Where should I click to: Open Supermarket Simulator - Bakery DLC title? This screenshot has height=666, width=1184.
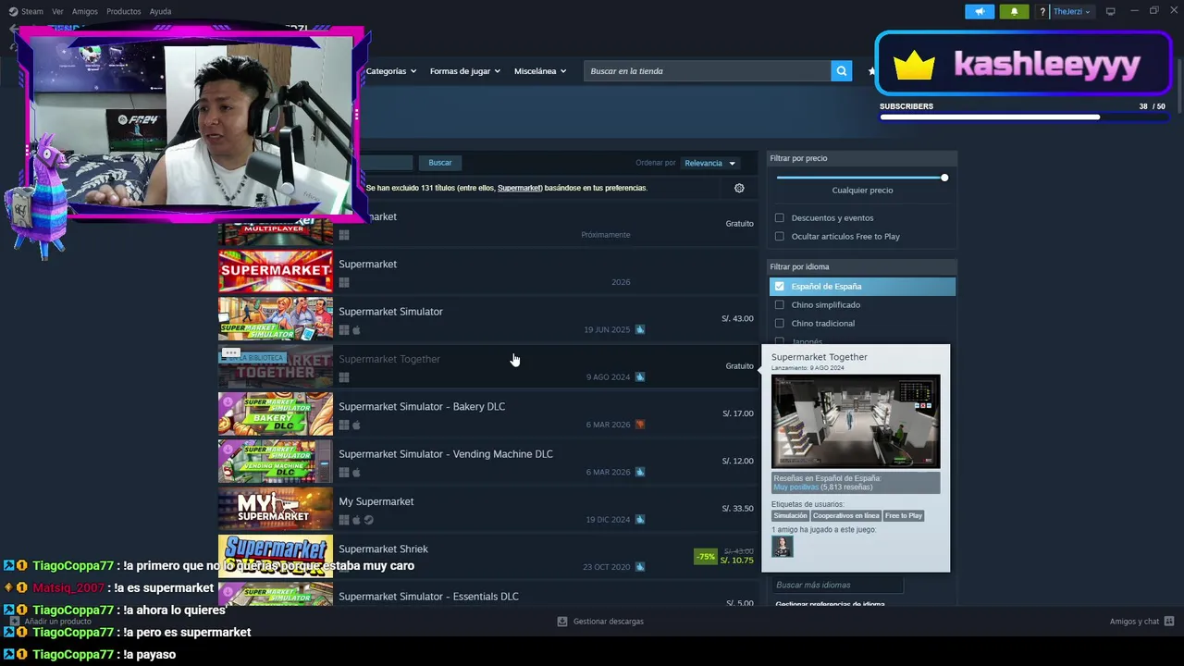pos(422,407)
